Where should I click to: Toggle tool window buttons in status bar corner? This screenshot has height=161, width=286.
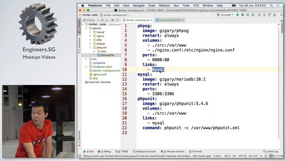pyautogui.click(x=80, y=156)
